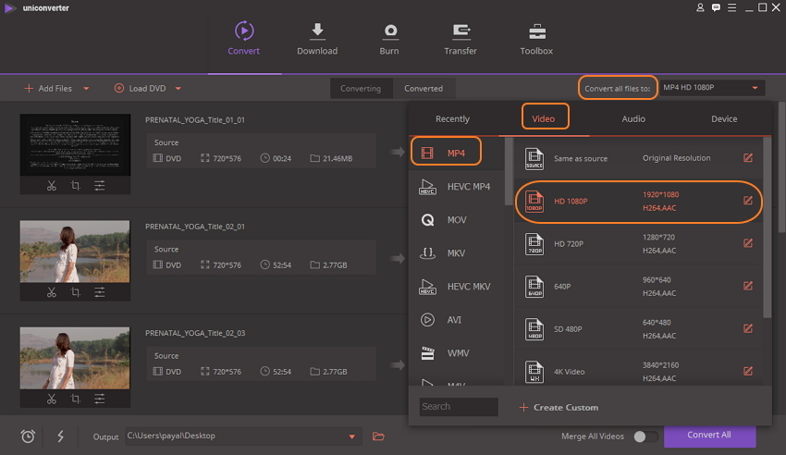Switch to the Converting tab
The height and width of the screenshot is (455, 786).
coord(361,88)
